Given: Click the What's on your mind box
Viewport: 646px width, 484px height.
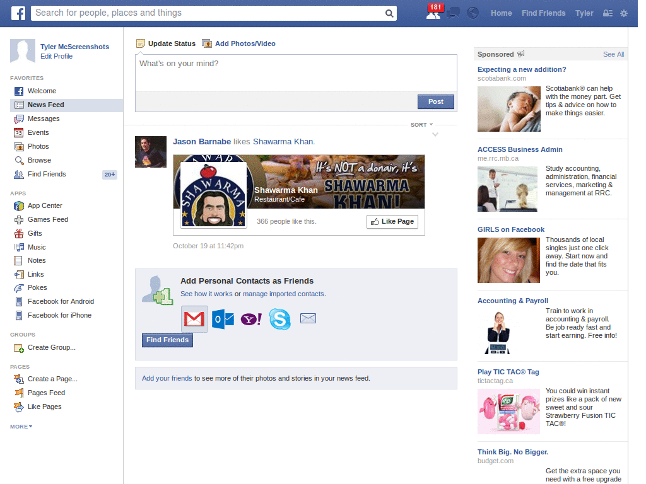Looking at the screenshot, I should [296, 73].
